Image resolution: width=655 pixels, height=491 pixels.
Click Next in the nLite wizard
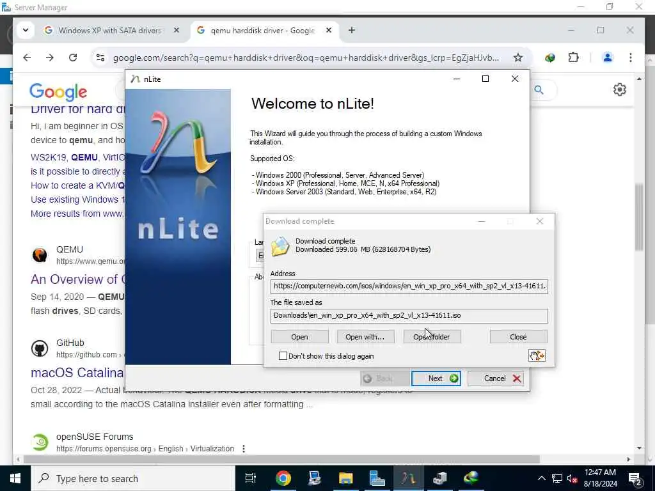coord(436,378)
